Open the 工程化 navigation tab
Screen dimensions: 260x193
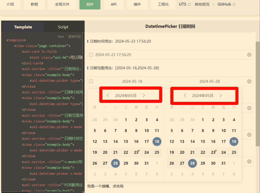pyautogui.click(x=163, y=4)
